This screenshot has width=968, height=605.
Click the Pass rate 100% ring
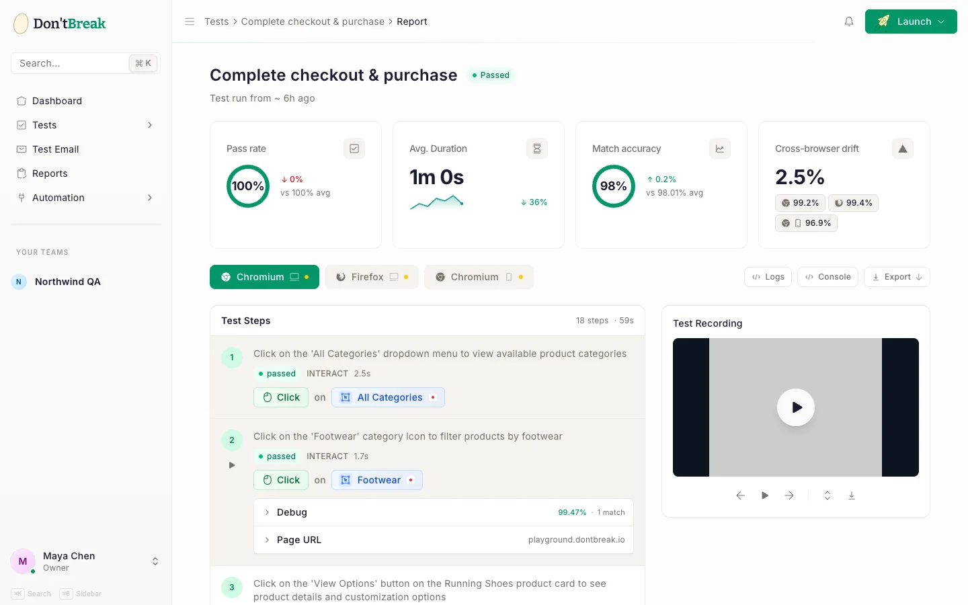click(248, 186)
